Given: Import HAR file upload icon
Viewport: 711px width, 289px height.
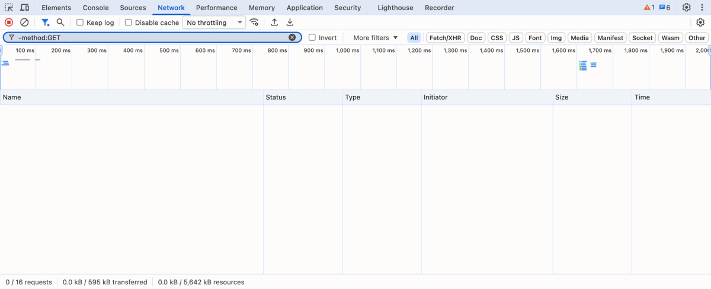Looking at the screenshot, I should click(x=274, y=23).
